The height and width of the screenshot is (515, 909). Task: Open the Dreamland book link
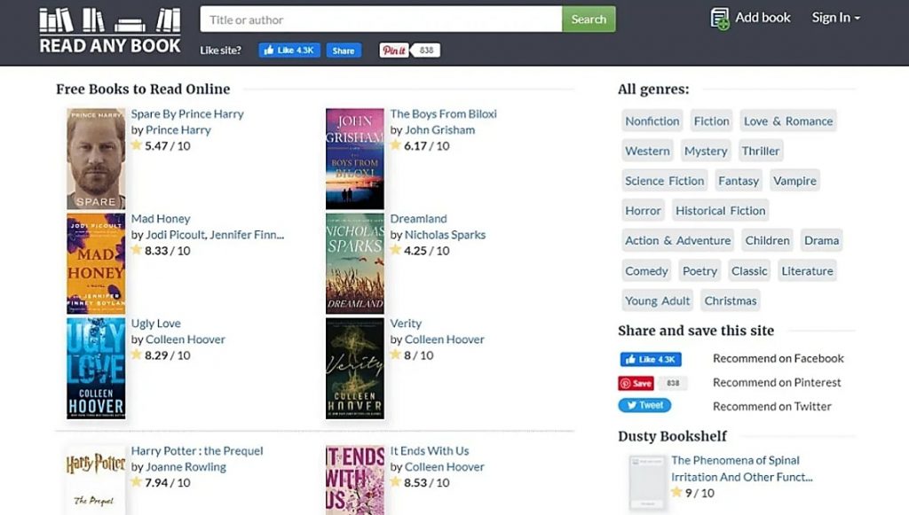419,218
